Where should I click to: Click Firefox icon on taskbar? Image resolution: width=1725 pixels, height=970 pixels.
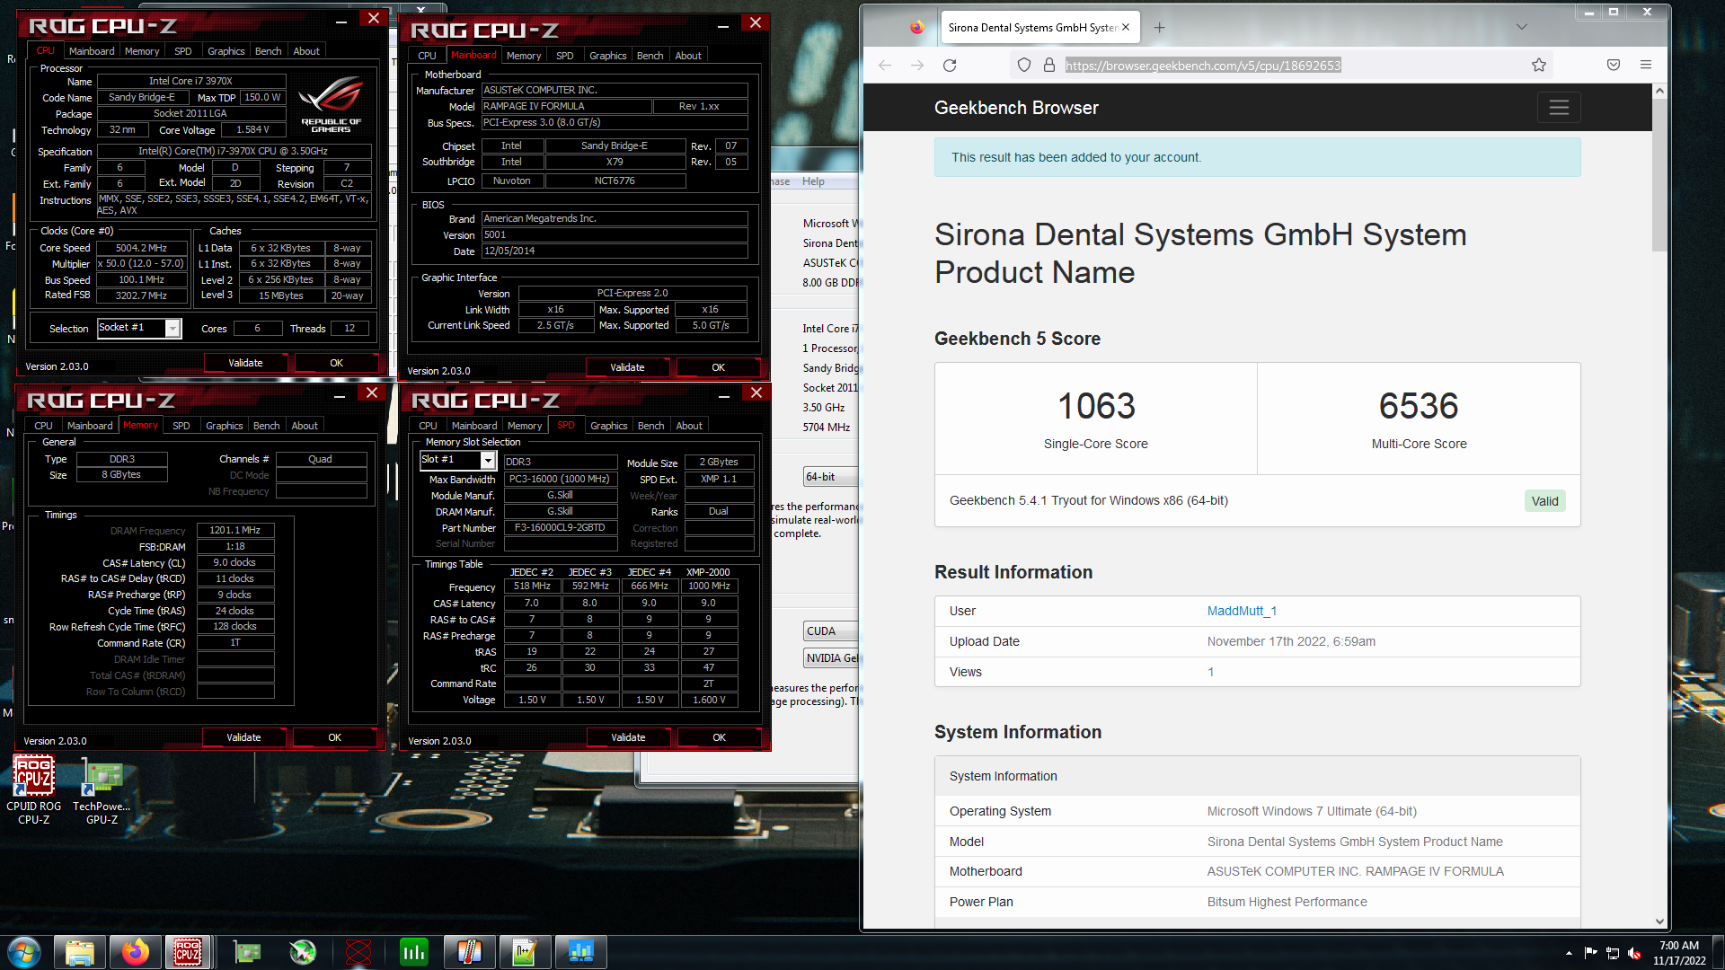point(135,952)
